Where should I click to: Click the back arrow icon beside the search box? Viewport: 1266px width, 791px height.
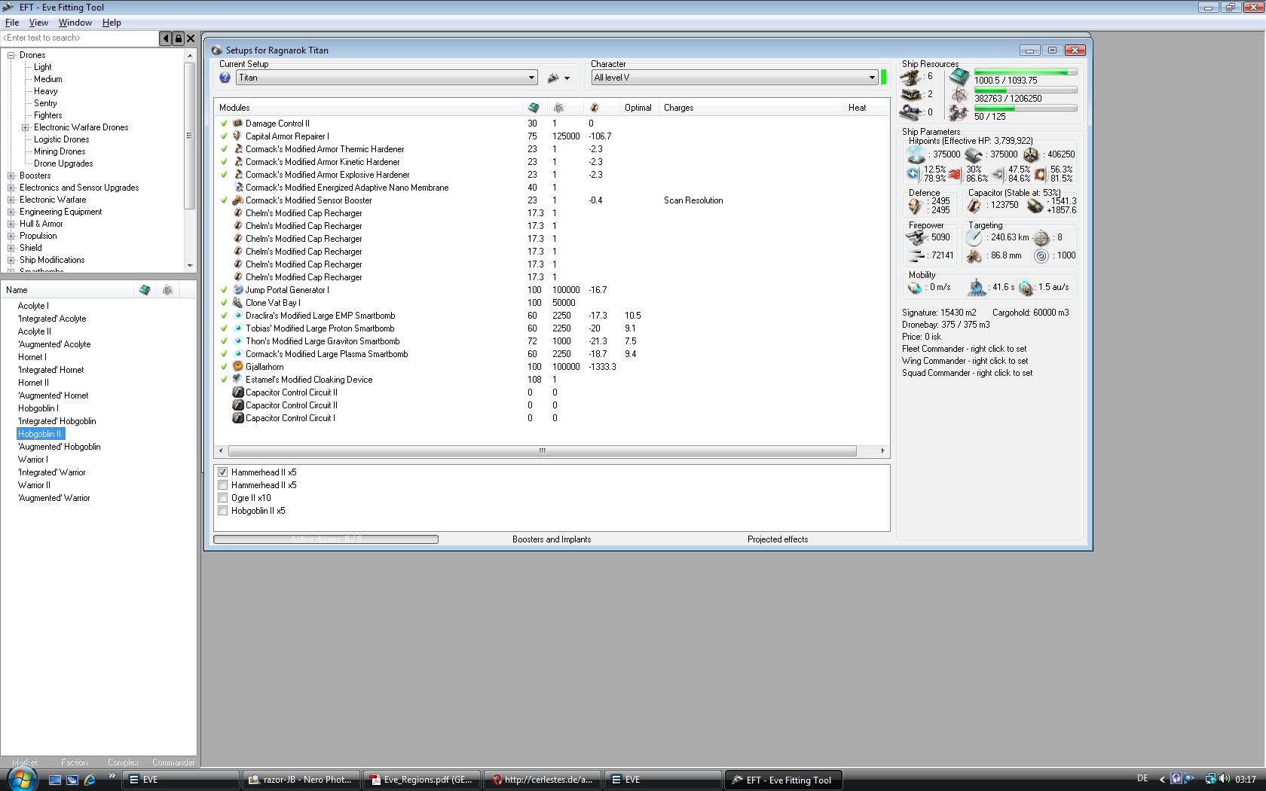pyautogui.click(x=165, y=38)
